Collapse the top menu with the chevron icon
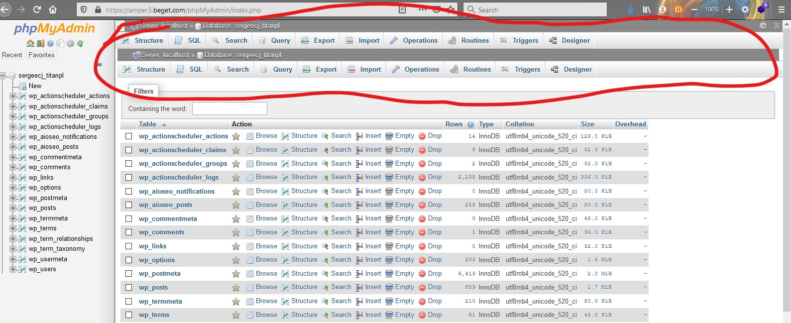The width and height of the screenshot is (791, 323). pyautogui.click(x=777, y=25)
